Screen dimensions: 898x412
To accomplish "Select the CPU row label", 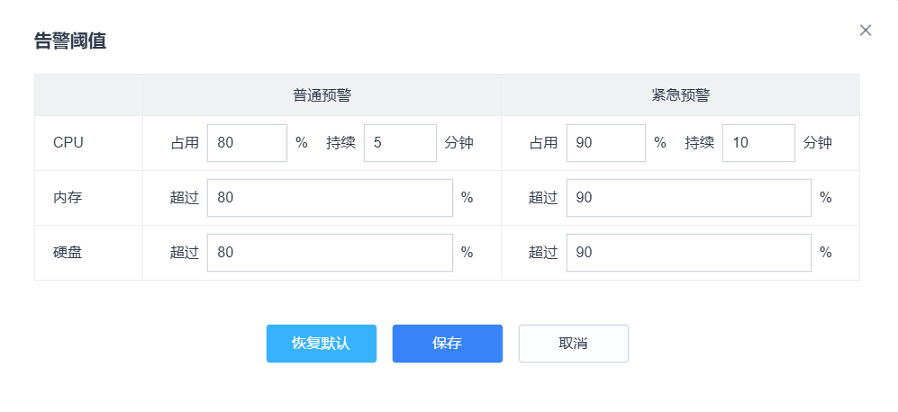I will pyautogui.click(x=68, y=143).
